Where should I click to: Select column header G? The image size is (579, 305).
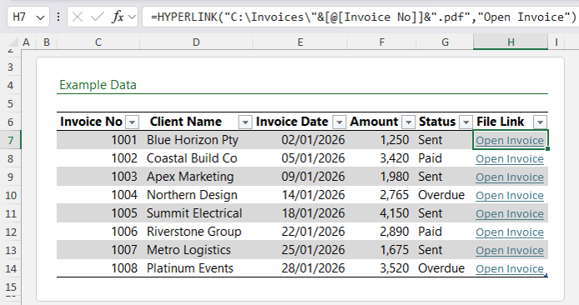pyautogui.click(x=445, y=42)
